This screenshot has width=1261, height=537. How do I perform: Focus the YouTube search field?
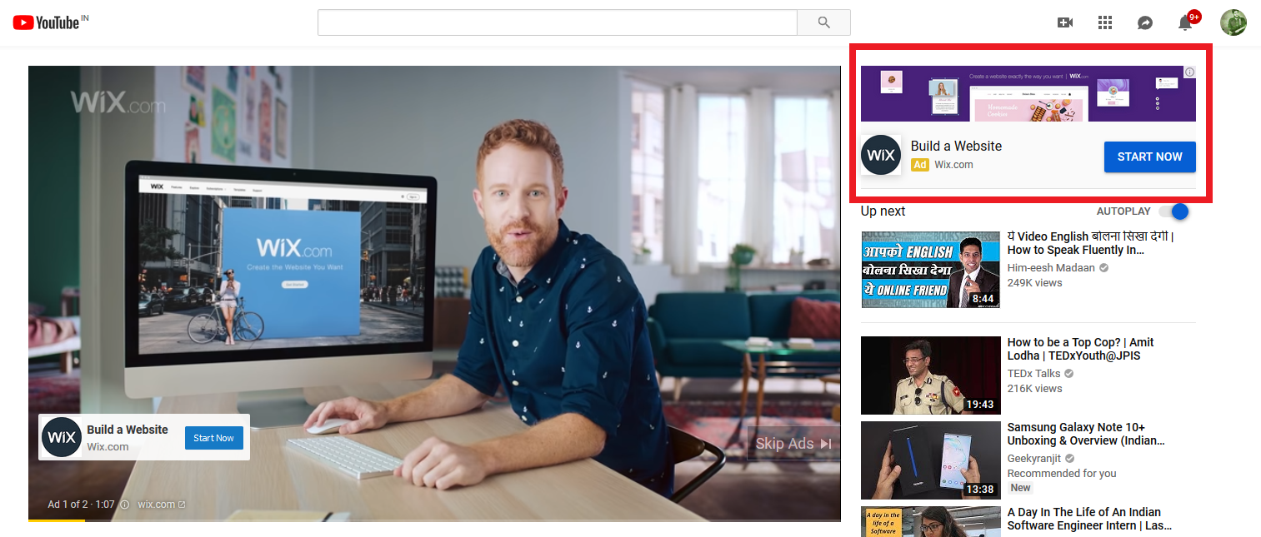coord(558,22)
